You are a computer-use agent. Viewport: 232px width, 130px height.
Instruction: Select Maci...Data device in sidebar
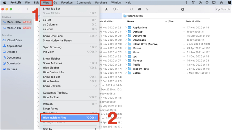(x=17, y=22)
